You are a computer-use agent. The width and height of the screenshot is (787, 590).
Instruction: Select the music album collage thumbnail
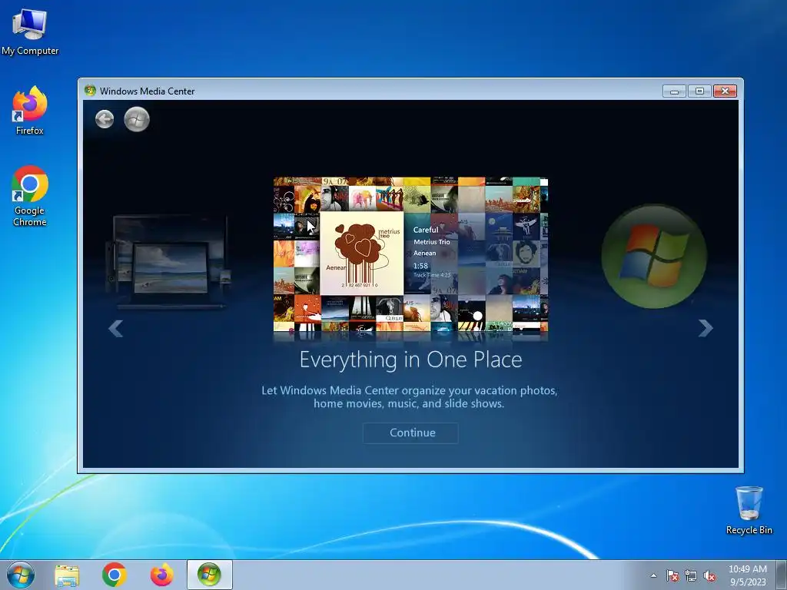pos(410,254)
